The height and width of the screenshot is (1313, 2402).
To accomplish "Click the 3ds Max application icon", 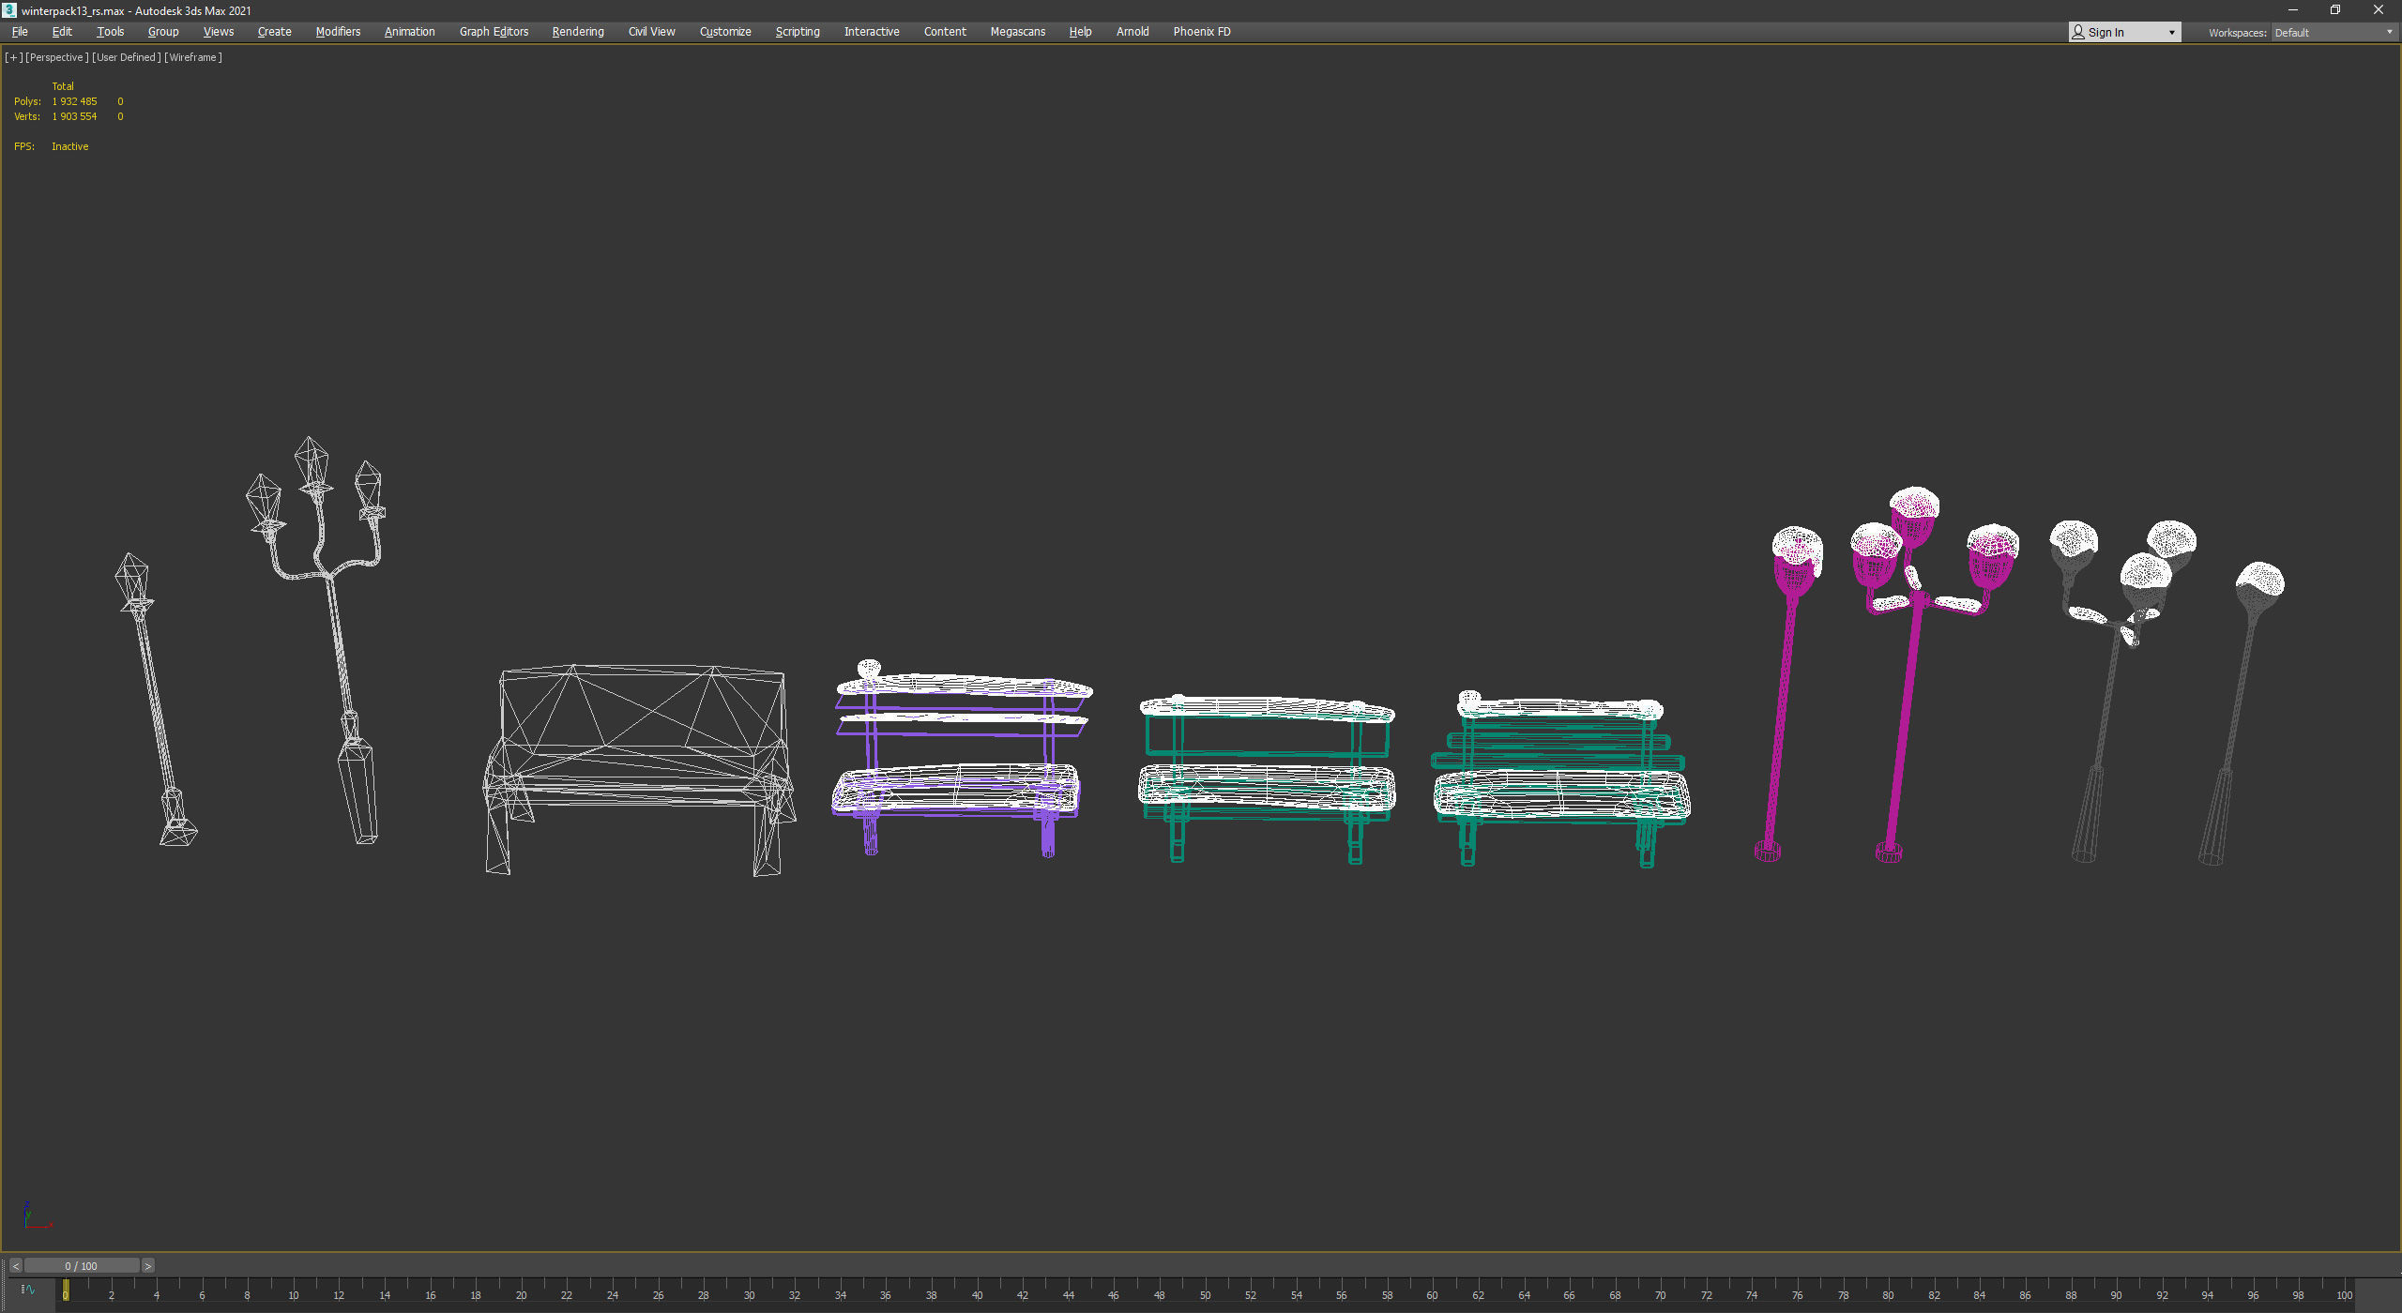I will click(x=9, y=10).
